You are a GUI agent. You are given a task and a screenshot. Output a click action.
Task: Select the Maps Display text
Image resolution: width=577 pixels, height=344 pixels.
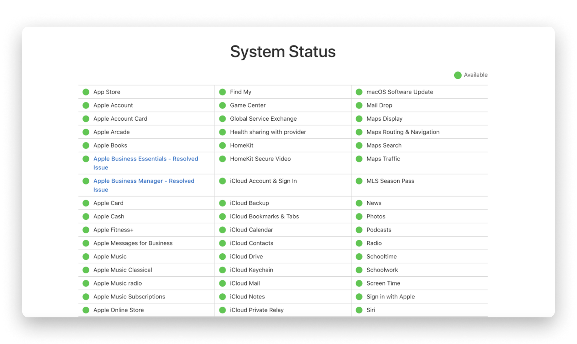click(384, 119)
